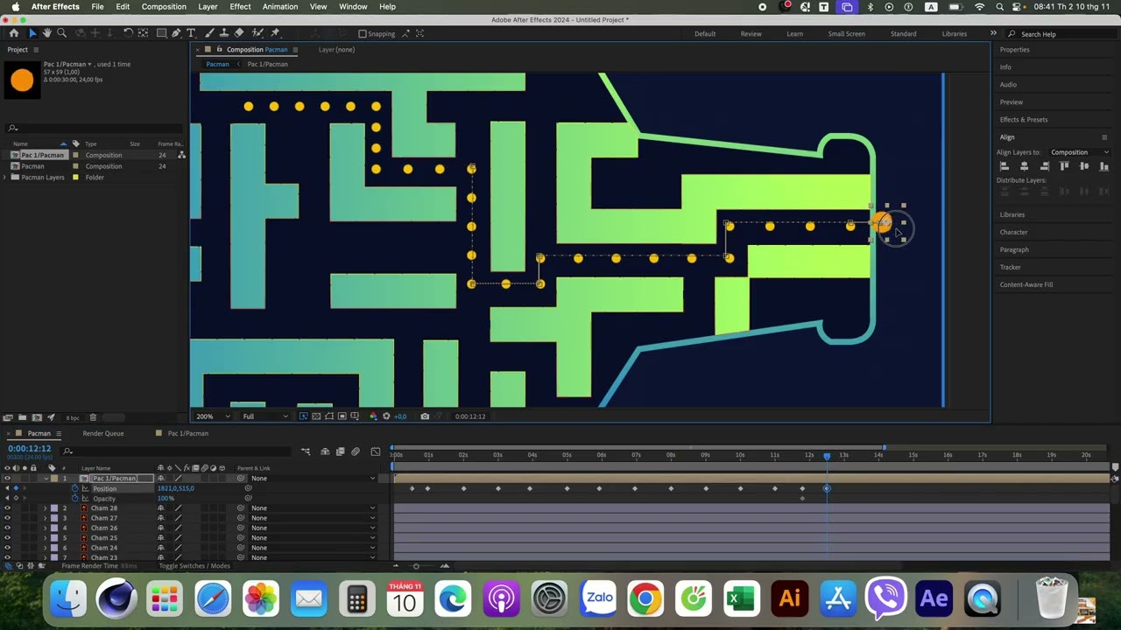Click the snapshot camera icon in viewer
The width and height of the screenshot is (1121, 630).
[x=425, y=416]
